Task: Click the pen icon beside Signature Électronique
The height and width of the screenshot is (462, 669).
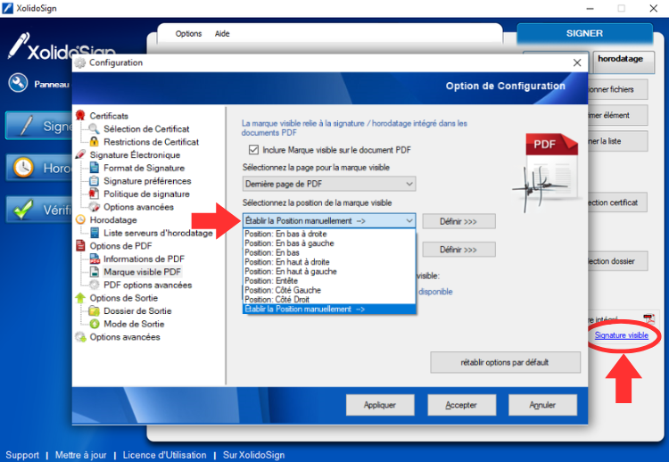Action: (80, 154)
